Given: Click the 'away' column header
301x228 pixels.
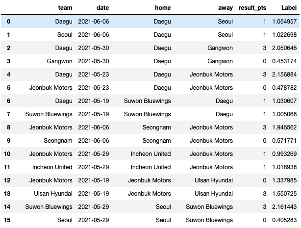Looking at the screenshot, I should [x=226, y=8].
